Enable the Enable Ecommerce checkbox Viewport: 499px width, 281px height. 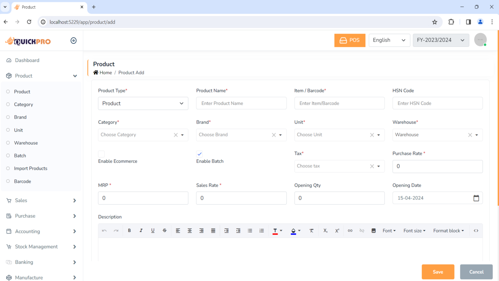(x=101, y=154)
